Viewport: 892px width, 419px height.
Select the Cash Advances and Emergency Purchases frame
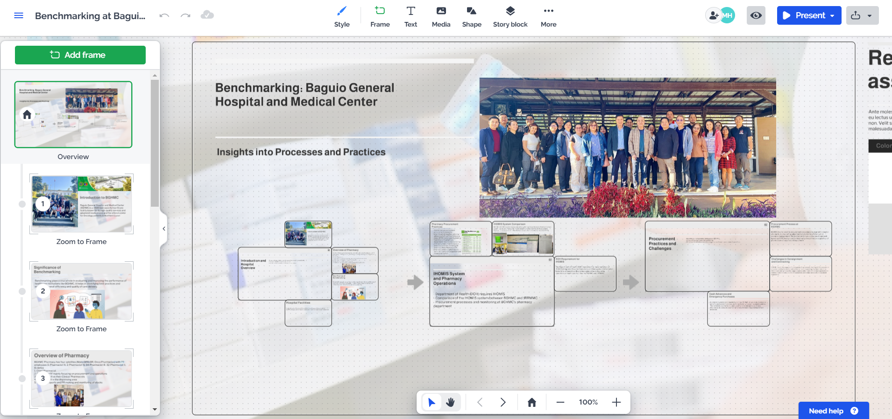(x=738, y=308)
